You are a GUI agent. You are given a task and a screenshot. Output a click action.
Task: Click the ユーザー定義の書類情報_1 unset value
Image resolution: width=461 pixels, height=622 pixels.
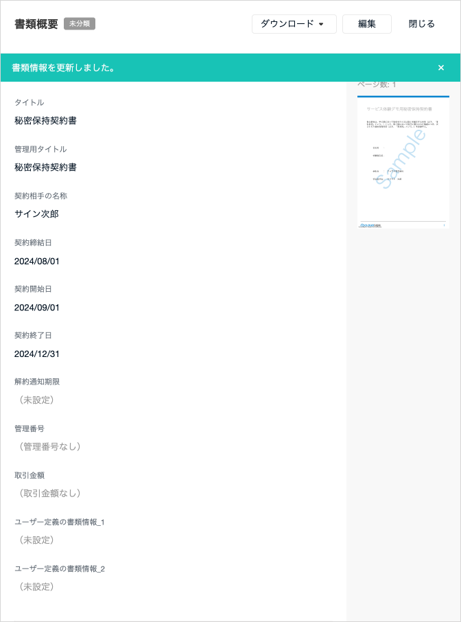point(36,540)
